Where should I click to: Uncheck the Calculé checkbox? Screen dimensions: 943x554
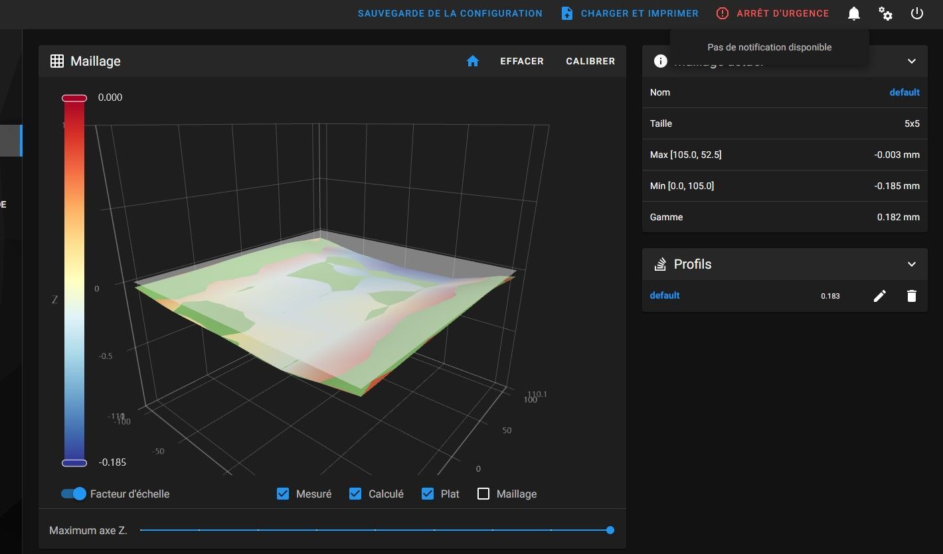click(355, 494)
